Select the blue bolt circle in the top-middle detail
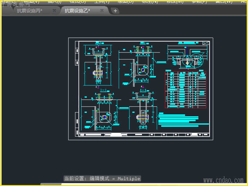The height and width of the screenshot is (186, 248). [143, 70]
